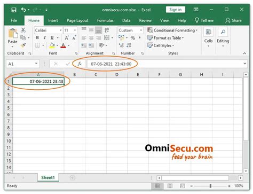253x194 pixels.
Task: Click the Cut scissors icon
Action: pos(23,30)
